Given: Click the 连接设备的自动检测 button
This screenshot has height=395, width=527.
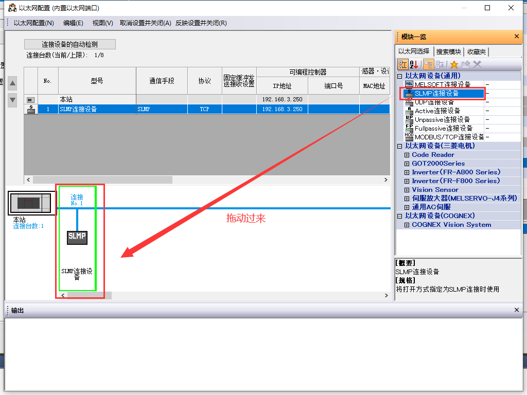Looking at the screenshot, I should pos(70,44).
